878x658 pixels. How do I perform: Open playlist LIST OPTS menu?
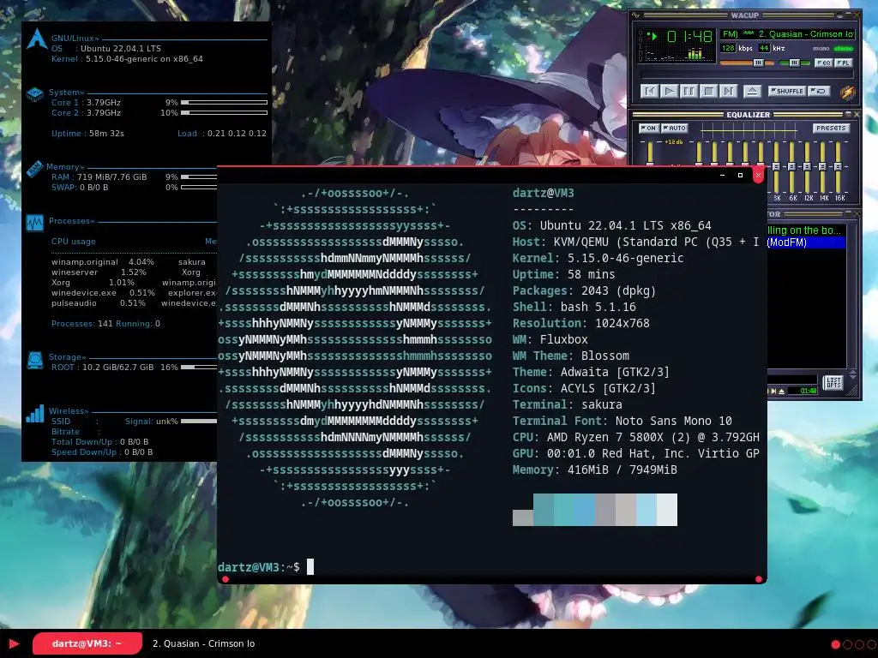tap(833, 382)
